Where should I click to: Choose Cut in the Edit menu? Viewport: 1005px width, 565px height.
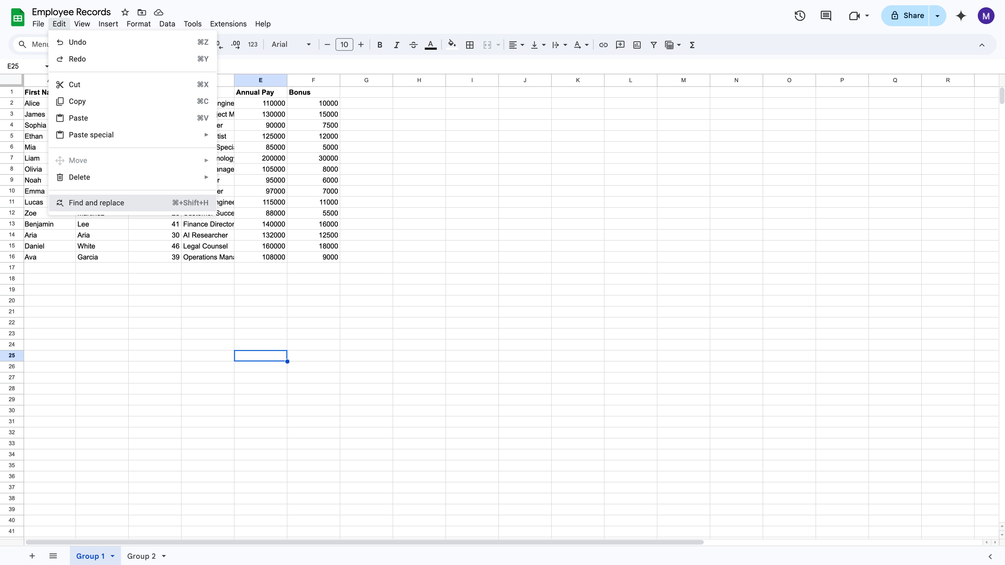[132, 84]
